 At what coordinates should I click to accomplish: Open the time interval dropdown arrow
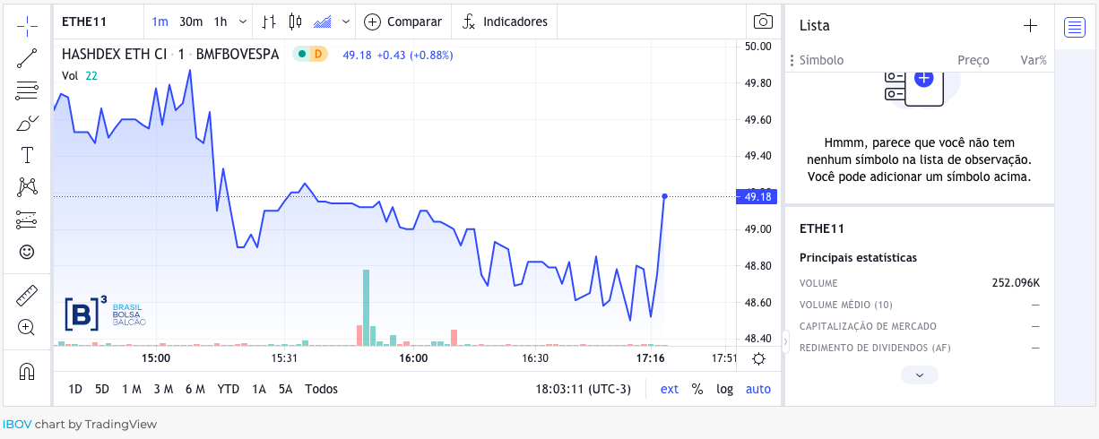pyautogui.click(x=242, y=22)
